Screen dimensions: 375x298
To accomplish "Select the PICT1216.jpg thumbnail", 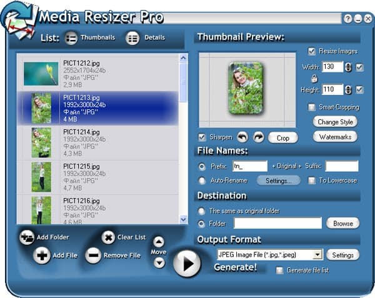I will coord(41,211).
